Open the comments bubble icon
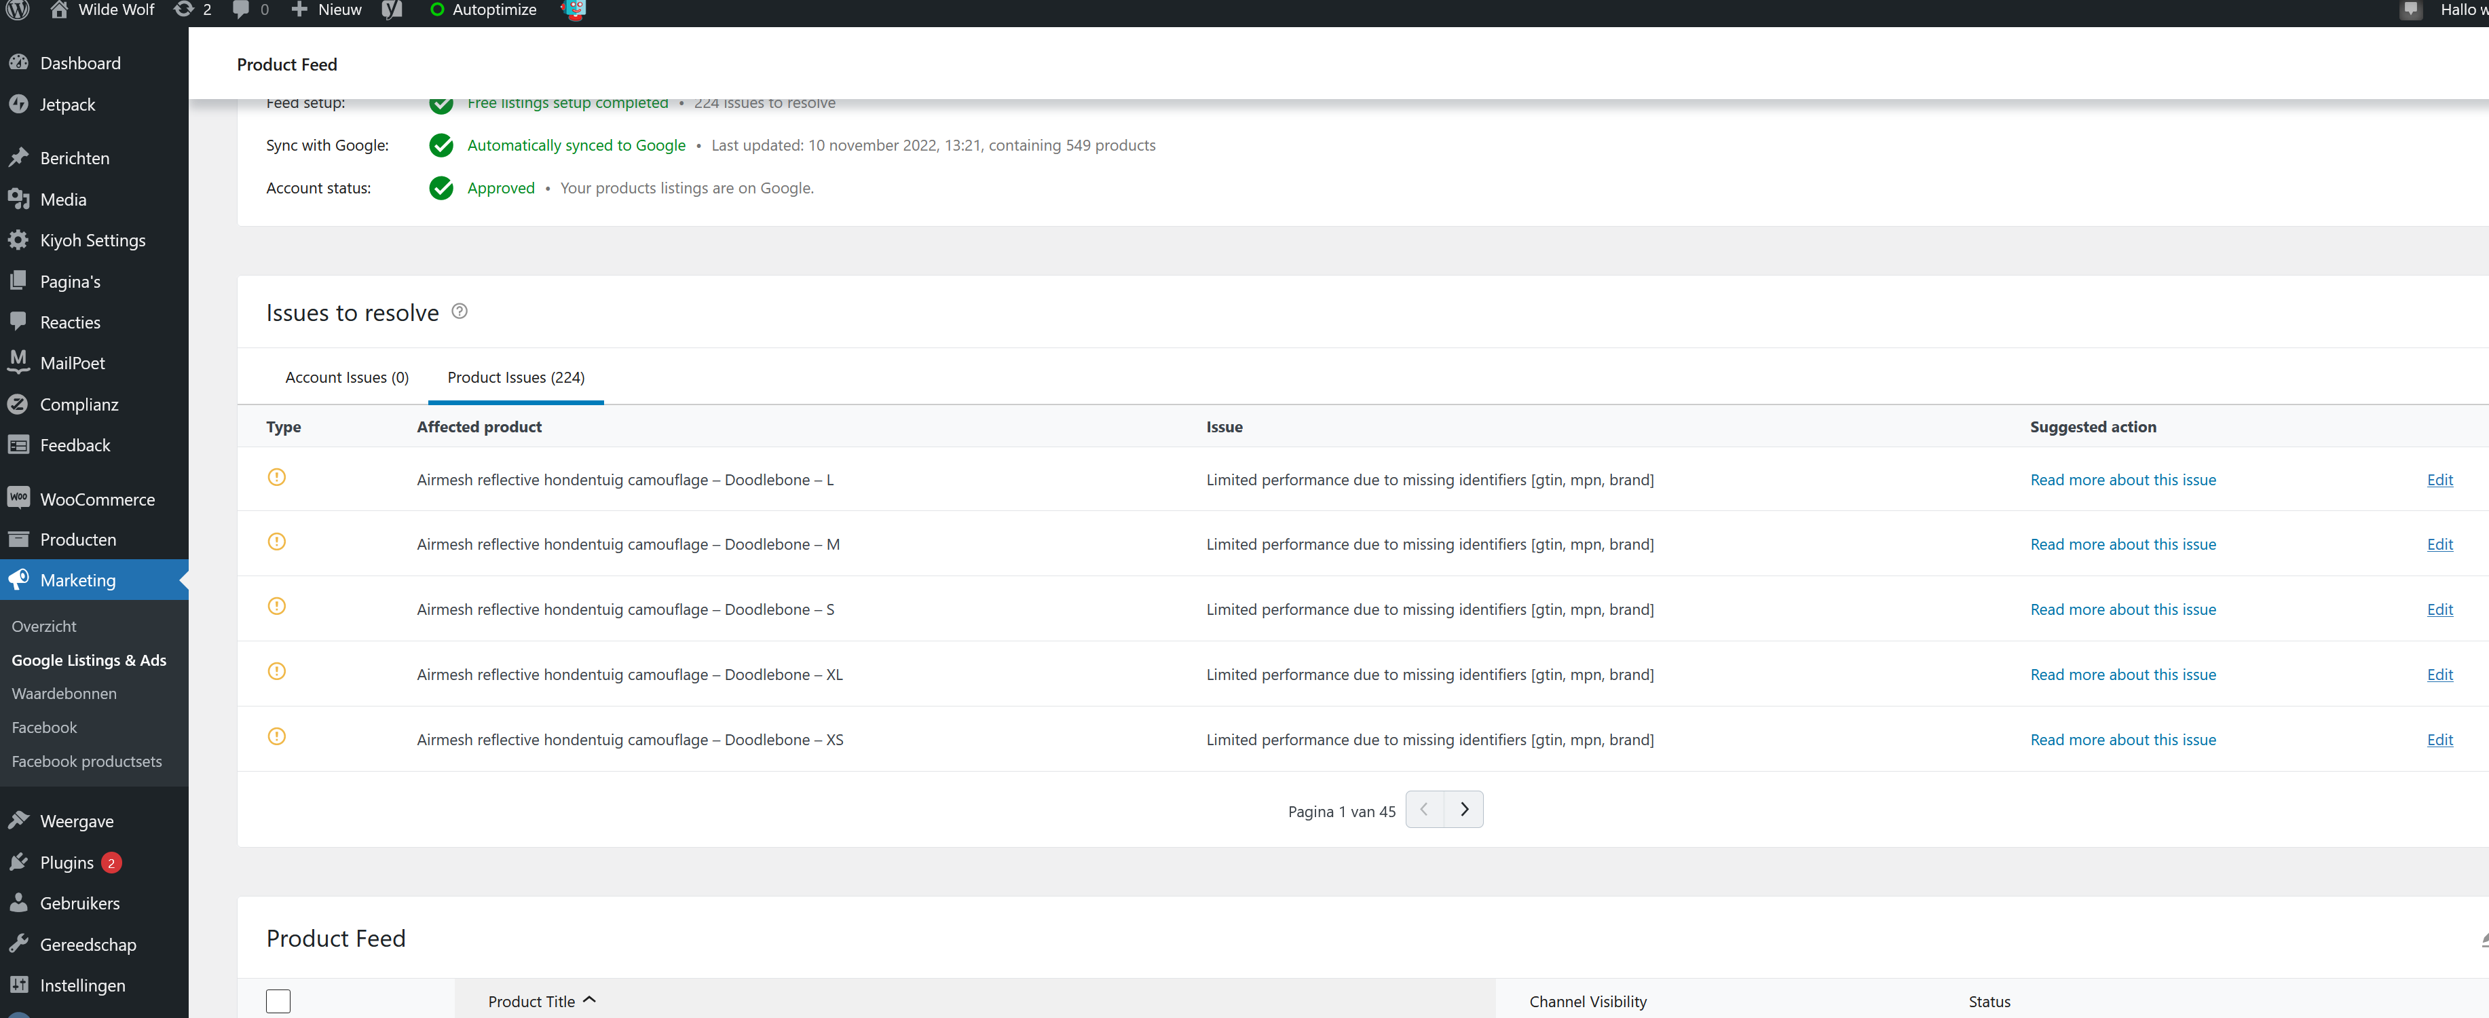This screenshot has width=2489, height=1018. coord(242,10)
